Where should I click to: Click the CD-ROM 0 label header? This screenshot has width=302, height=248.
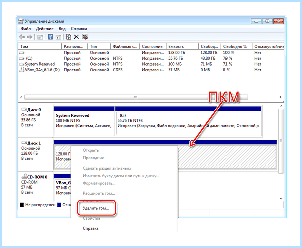point(37,177)
